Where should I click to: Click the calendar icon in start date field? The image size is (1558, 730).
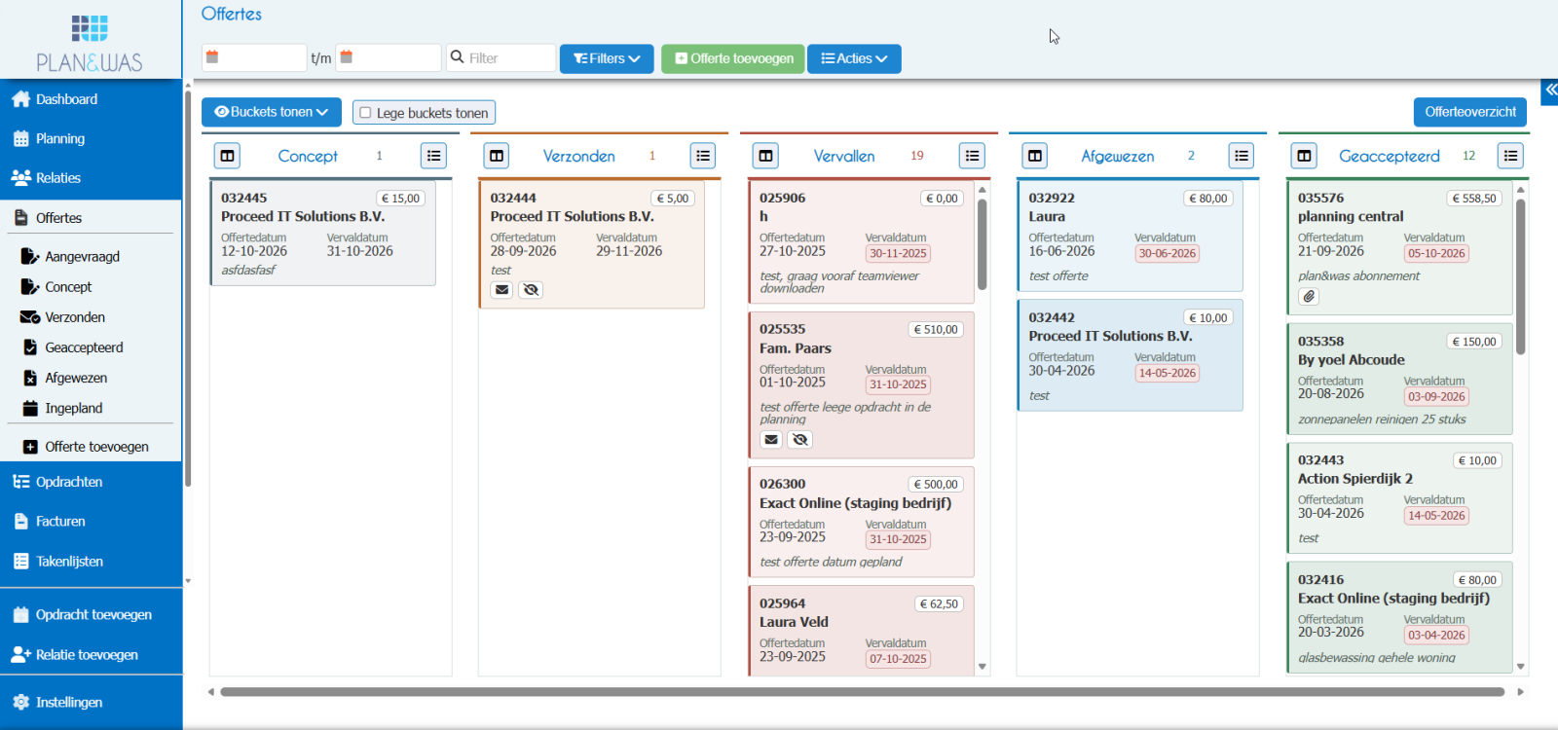212,57
